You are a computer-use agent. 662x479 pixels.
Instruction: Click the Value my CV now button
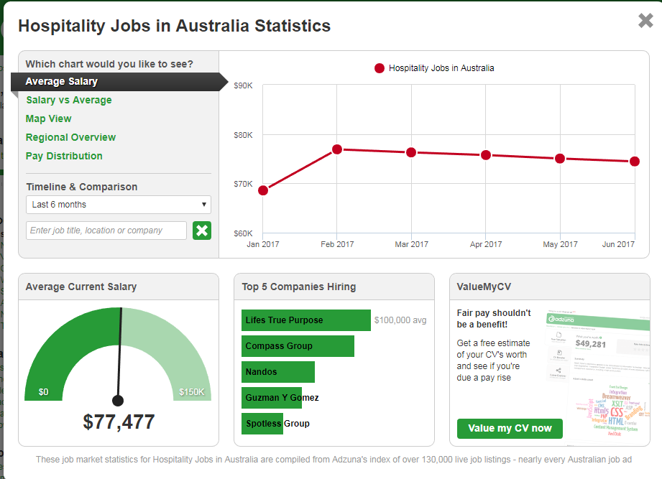(x=510, y=429)
